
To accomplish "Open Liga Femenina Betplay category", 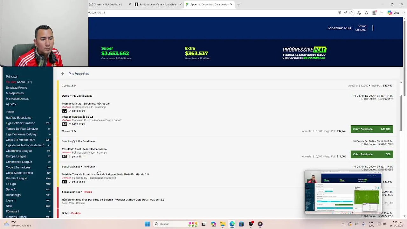I will point(28,134).
